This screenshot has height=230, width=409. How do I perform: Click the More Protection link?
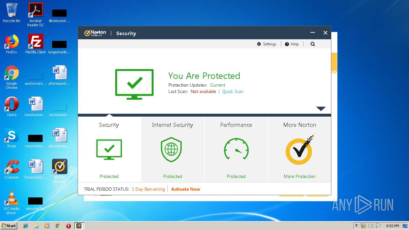tap(299, 176)
